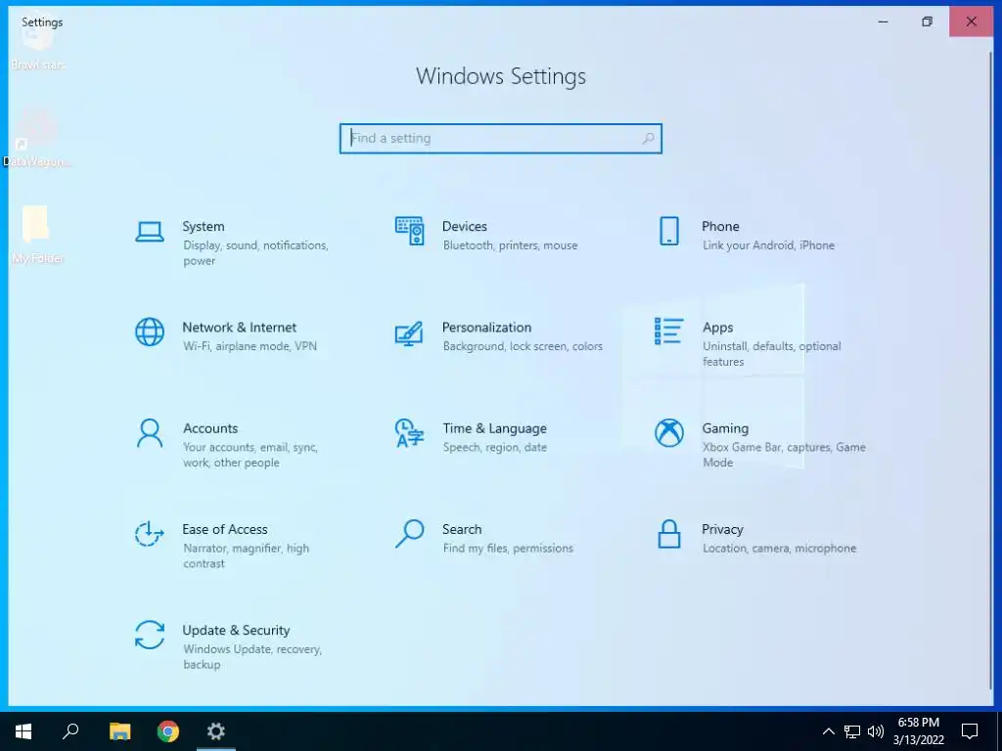Click the network status tray icon
This screenshot has width=1002, height=751.
click(x=852, y=731)
